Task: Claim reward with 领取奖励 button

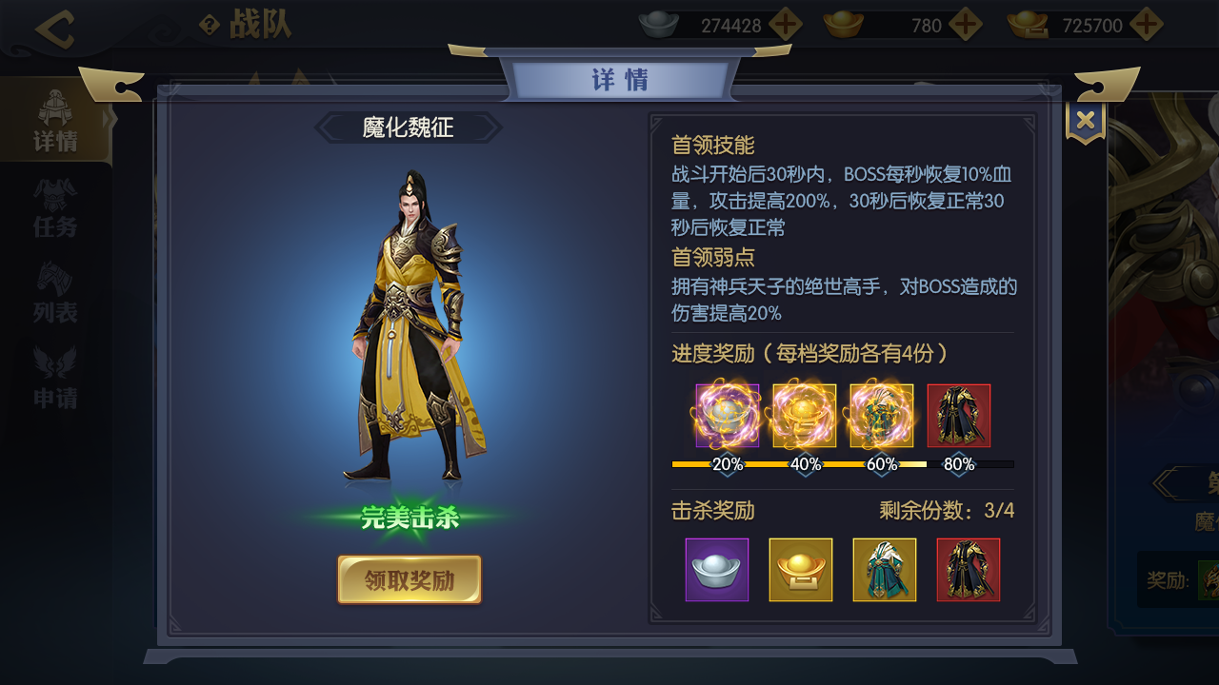Action: point(410,579)
